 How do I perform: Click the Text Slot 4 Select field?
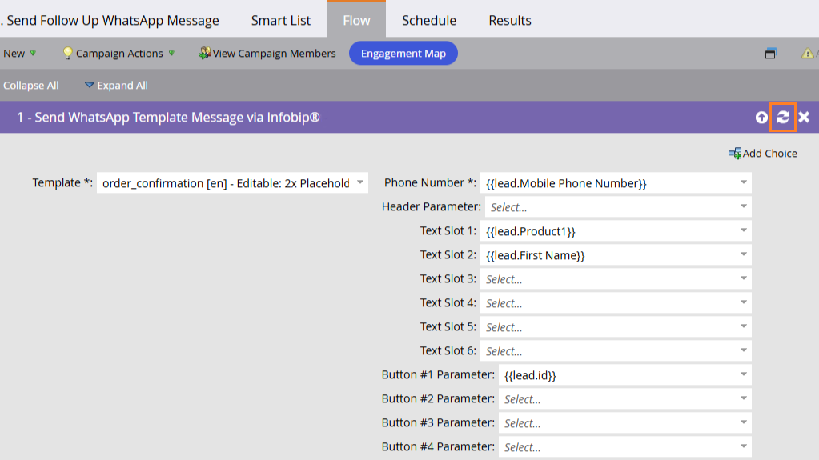click(x=616, y=303)
